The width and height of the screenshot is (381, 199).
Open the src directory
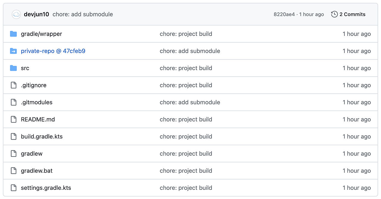tap(25, 68)
